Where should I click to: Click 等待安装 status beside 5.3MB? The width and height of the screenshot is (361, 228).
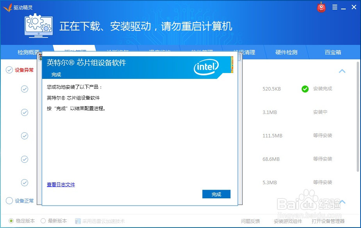(x=323, y=182)
